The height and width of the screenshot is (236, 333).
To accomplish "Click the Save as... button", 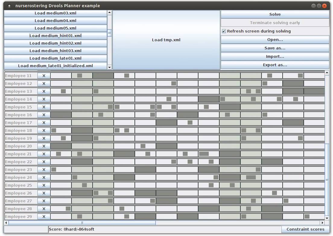I will pyautogui.click(x=275, y=48).
